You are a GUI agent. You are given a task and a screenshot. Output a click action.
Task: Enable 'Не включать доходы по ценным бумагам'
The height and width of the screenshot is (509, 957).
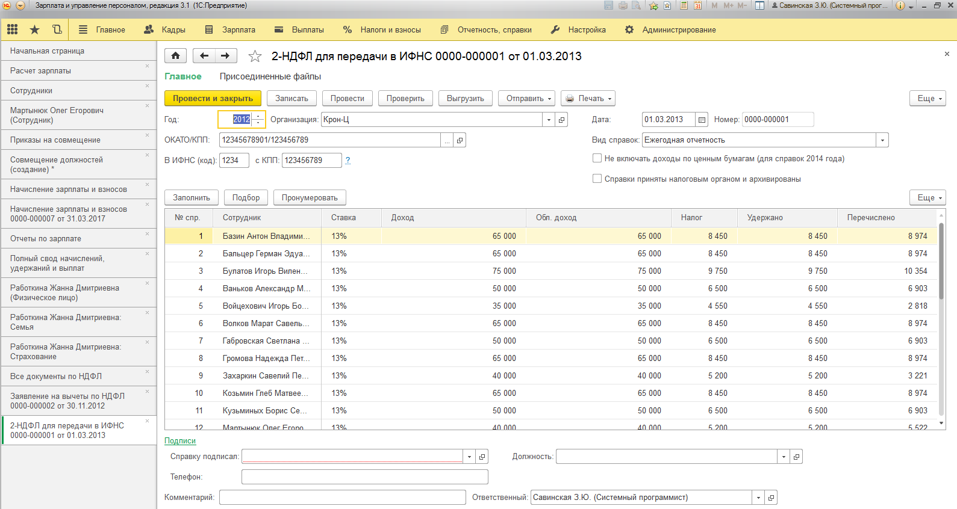coord(597,158)
